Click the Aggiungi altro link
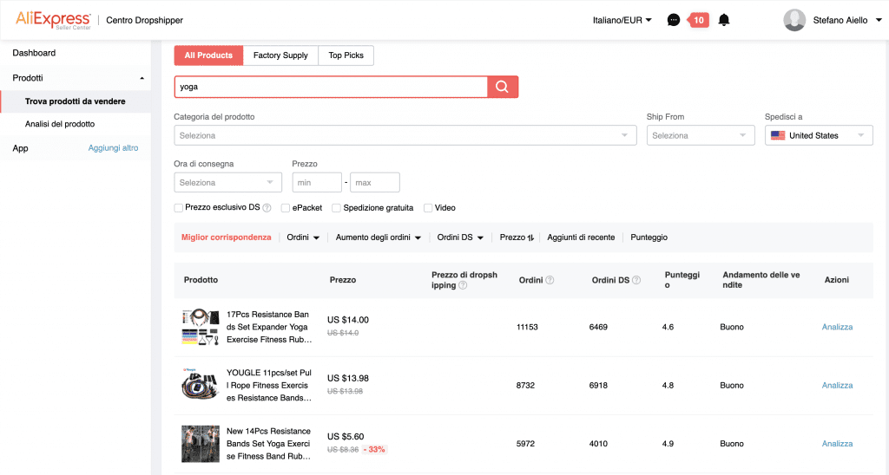The height and width of the screenshot is (475, 889). 113,148
